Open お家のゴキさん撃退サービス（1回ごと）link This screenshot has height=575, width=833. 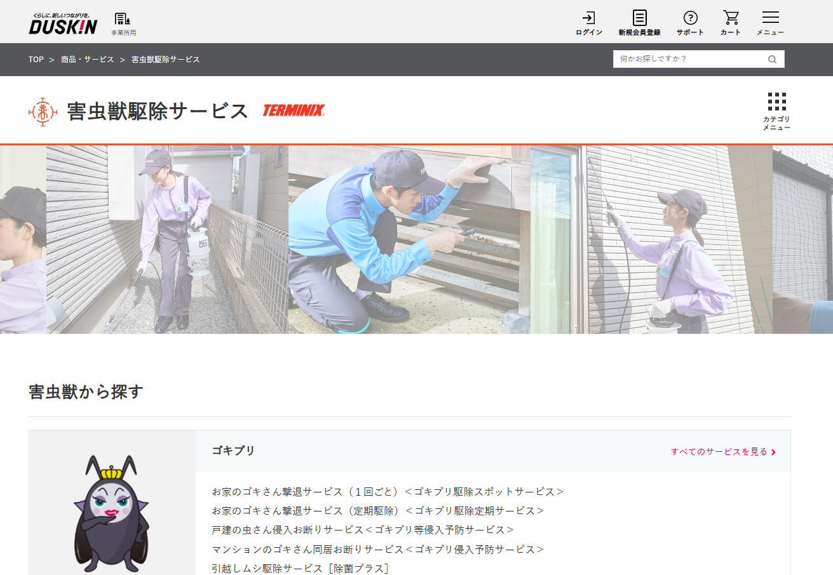point(388,491)
